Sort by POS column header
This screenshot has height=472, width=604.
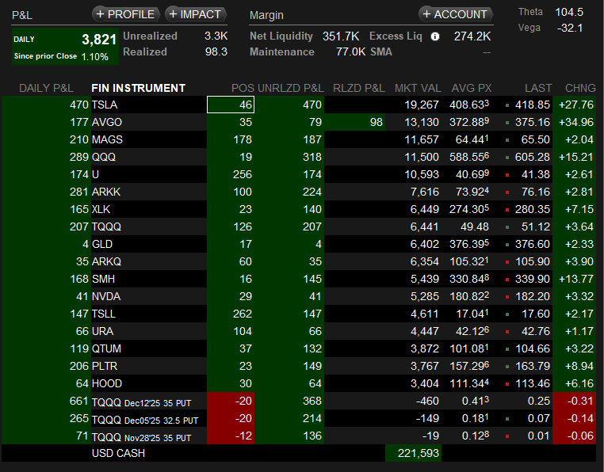click(243, 88)
